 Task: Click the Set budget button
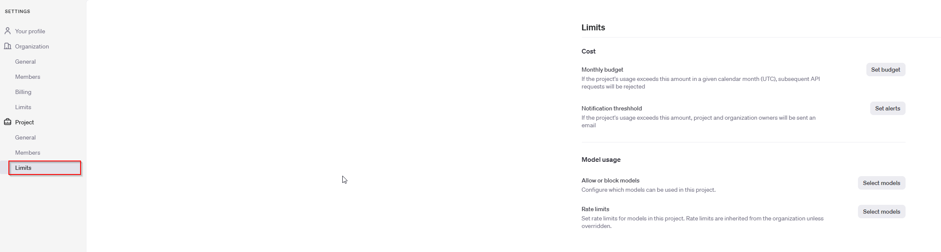[886, 70]
